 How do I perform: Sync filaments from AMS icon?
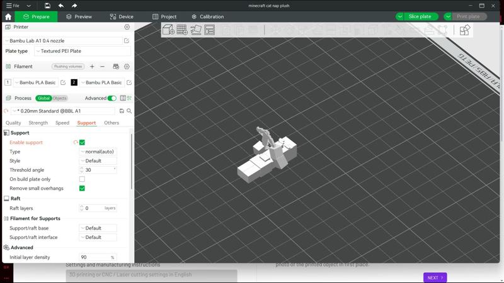coord(116,67)
